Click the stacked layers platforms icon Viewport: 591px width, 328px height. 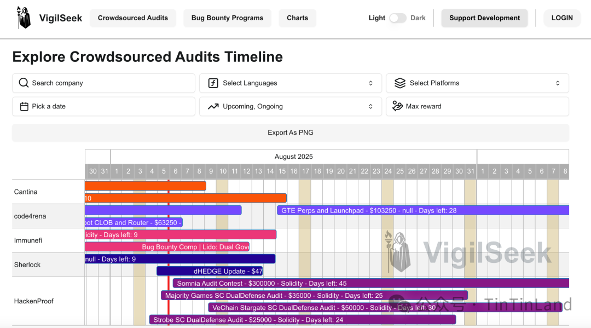400,83
